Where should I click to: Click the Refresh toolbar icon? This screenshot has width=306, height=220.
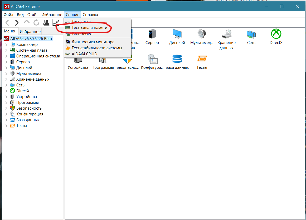tap(36, 23)
